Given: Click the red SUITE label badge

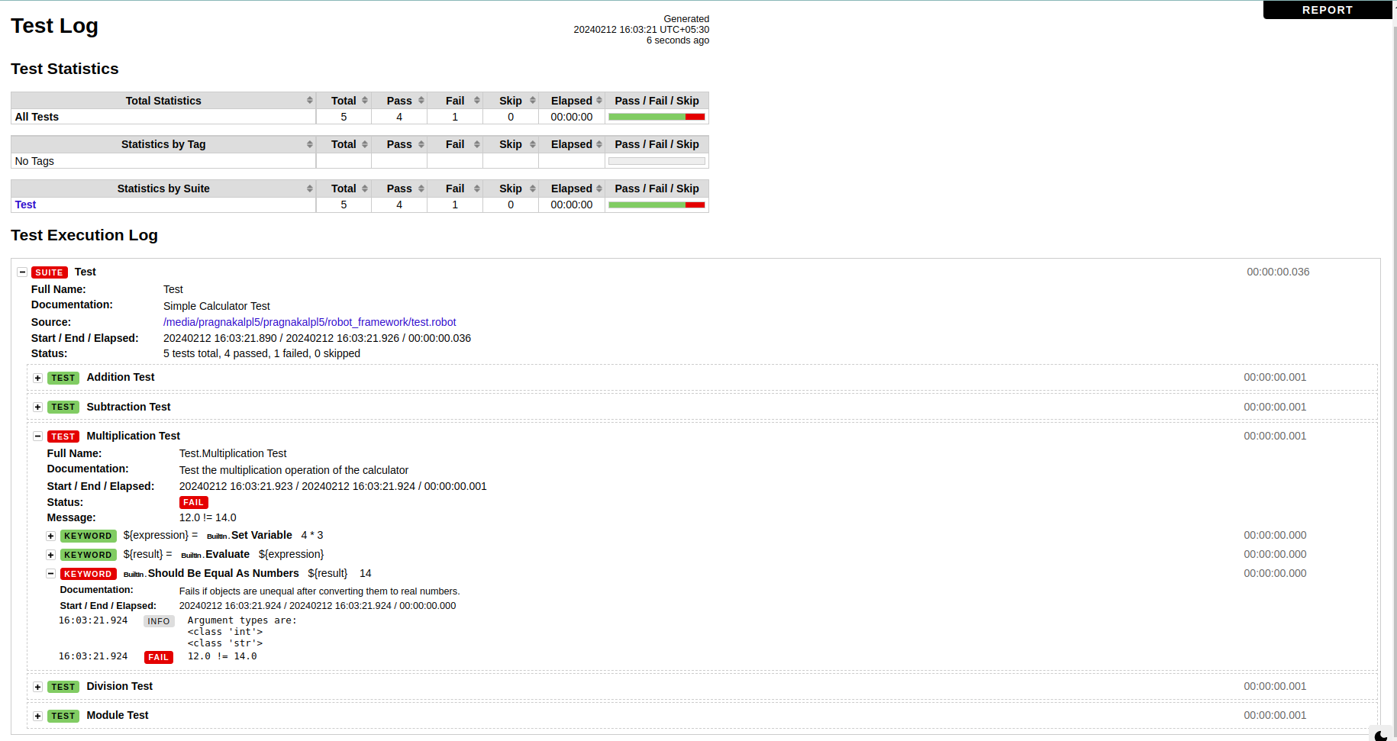Looking at the screenshot, I should 49,272.
